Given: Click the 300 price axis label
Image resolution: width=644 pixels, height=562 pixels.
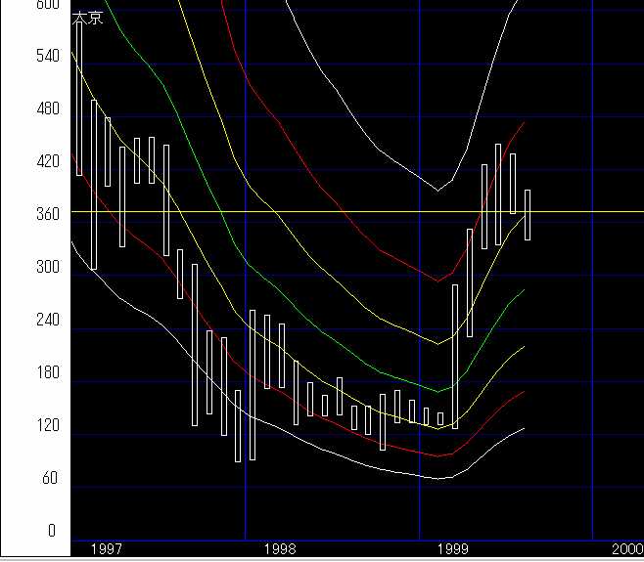Looking at the screenshot, I should [47, 267].
